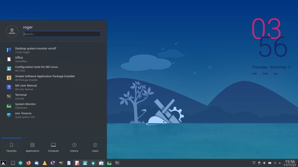Click the roger user avatar
This screenshot has height=167, width=298.
point(12,31)
